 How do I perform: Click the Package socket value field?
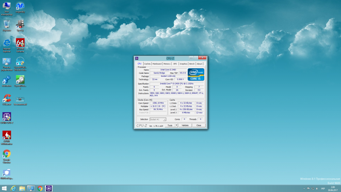[x=168, y=76]
